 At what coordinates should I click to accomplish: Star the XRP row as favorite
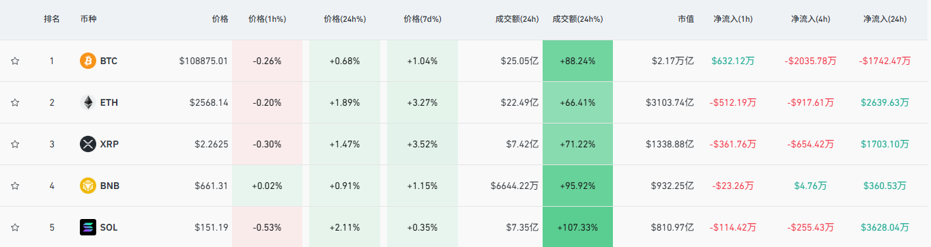coord(15,144)
